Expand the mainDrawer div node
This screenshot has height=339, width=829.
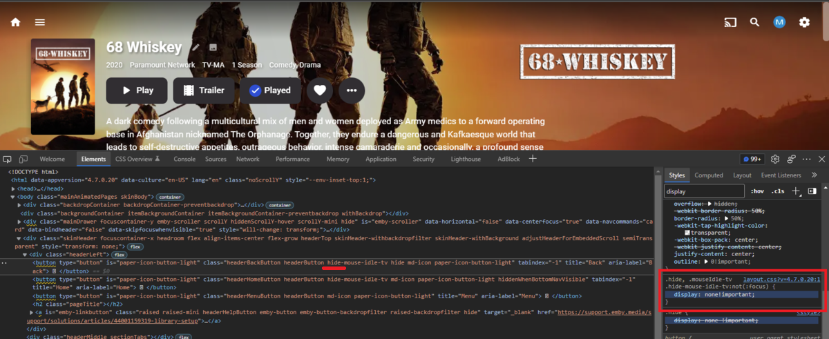19,222
